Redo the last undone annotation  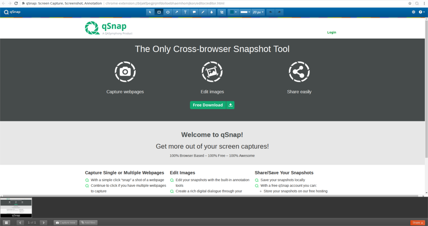[279, 12]
